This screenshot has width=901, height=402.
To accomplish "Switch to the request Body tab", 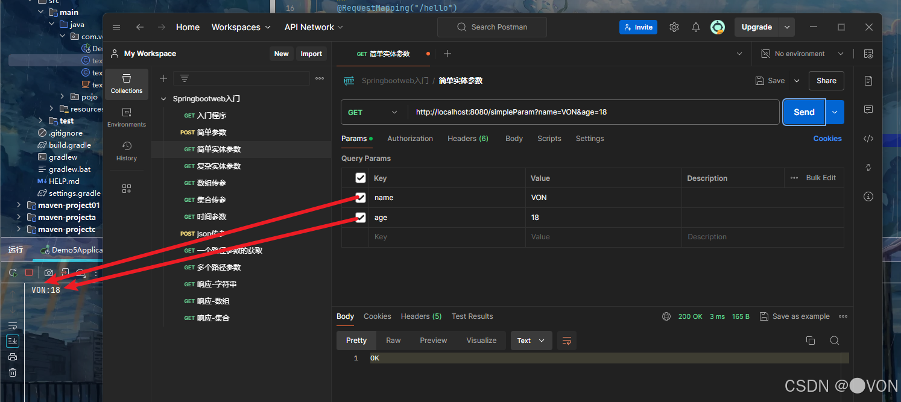I will 514,139.
